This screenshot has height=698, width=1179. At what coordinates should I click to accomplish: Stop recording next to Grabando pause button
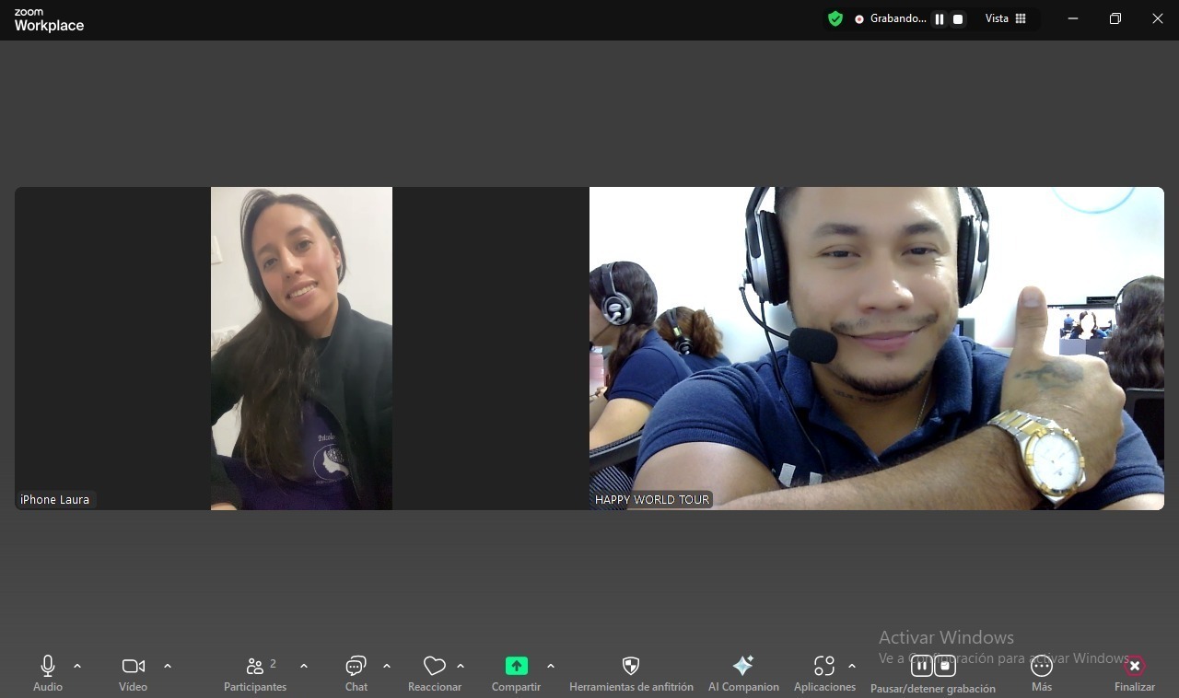[958, 19]
